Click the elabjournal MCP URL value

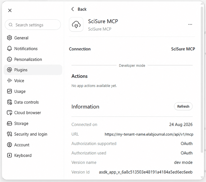coord(149,134)
